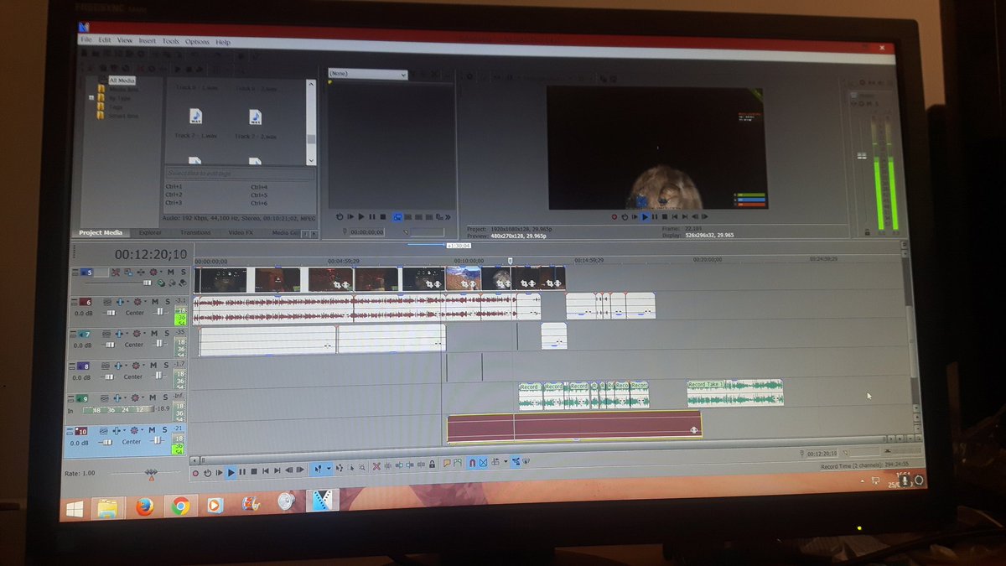
Task: Mute audio track 10
Action: tap(153, 430)
